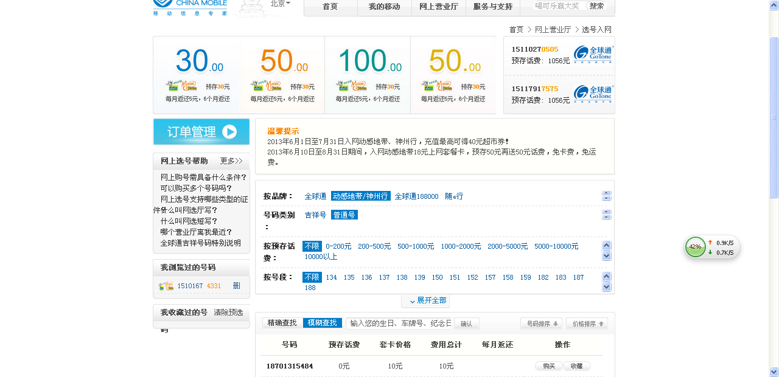Open the yellow 50.00 promo card
Viewport: 779px width, 377px height.
point(453,75)
